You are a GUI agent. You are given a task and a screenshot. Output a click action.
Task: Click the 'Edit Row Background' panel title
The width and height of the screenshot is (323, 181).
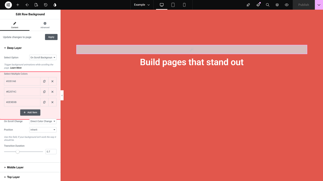30,14
